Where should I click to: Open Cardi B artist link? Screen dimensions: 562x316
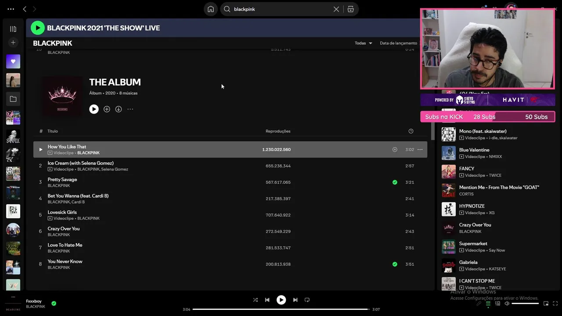(78, 202)
